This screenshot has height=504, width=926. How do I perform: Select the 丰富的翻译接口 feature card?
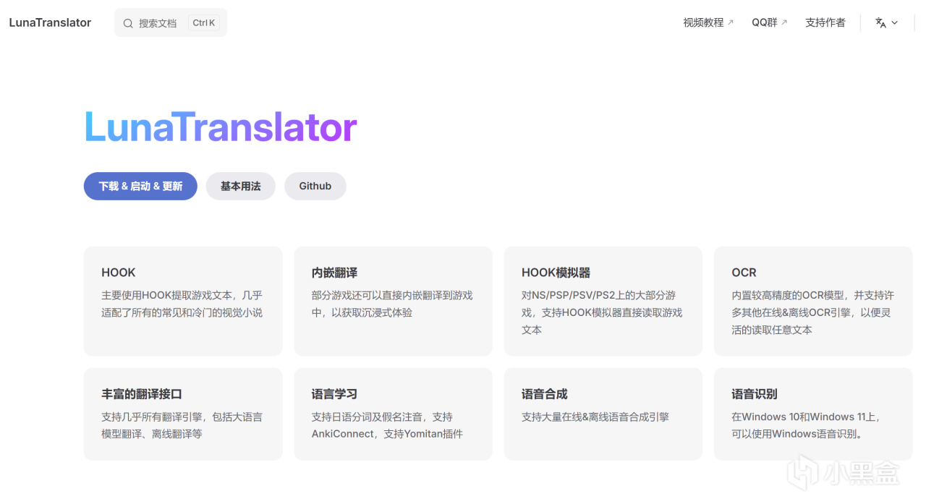click(x=183, y=414)
